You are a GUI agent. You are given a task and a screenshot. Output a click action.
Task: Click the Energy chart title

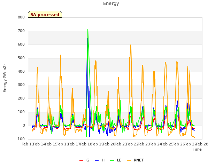coord(111,3)
